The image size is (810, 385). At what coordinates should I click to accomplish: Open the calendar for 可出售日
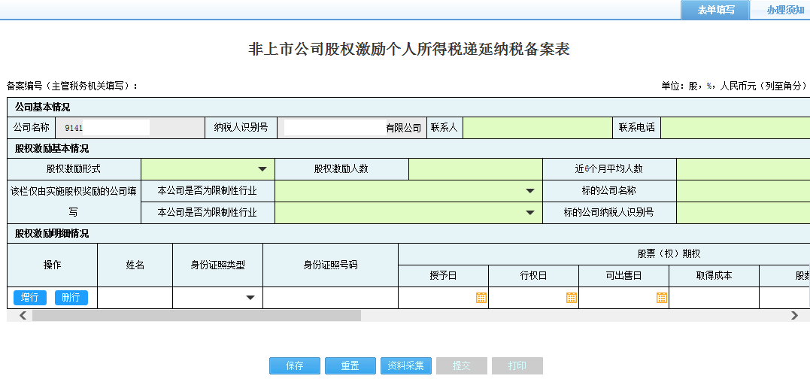pos(661,298)
